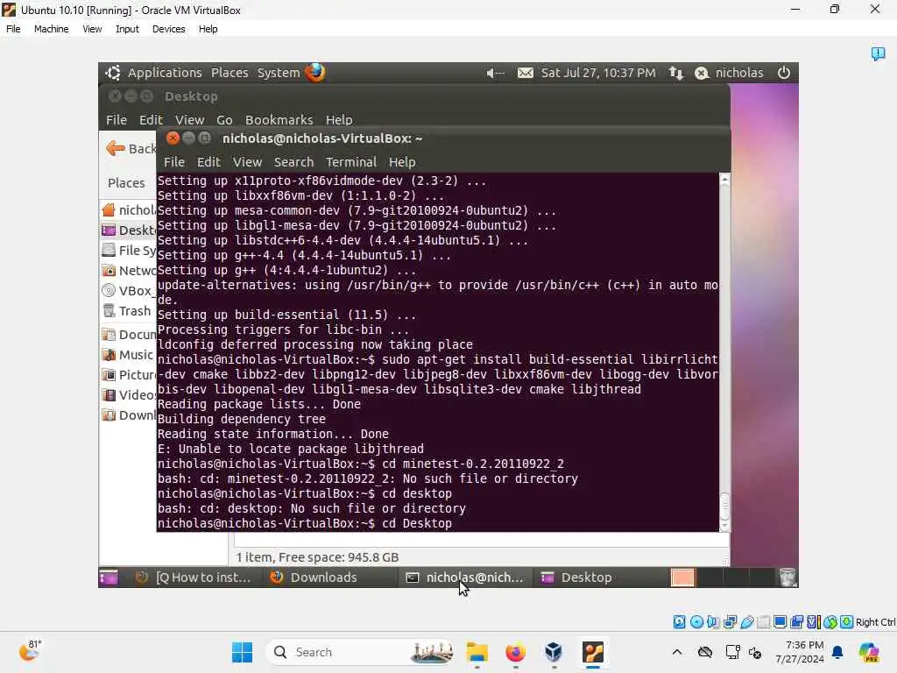The width and height of the screenshot is (897, 673).
Task: Switch to the Desktop taskbar window
Action: 601,577
